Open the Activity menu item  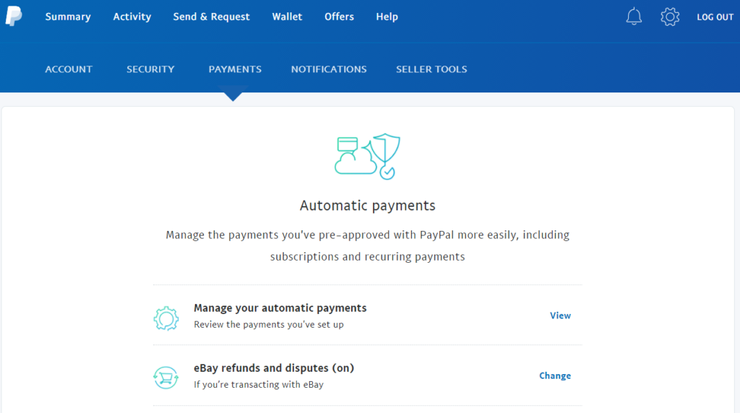132,17
